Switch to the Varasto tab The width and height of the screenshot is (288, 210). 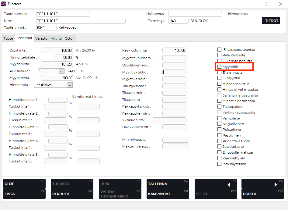click(x=41, y=38)
